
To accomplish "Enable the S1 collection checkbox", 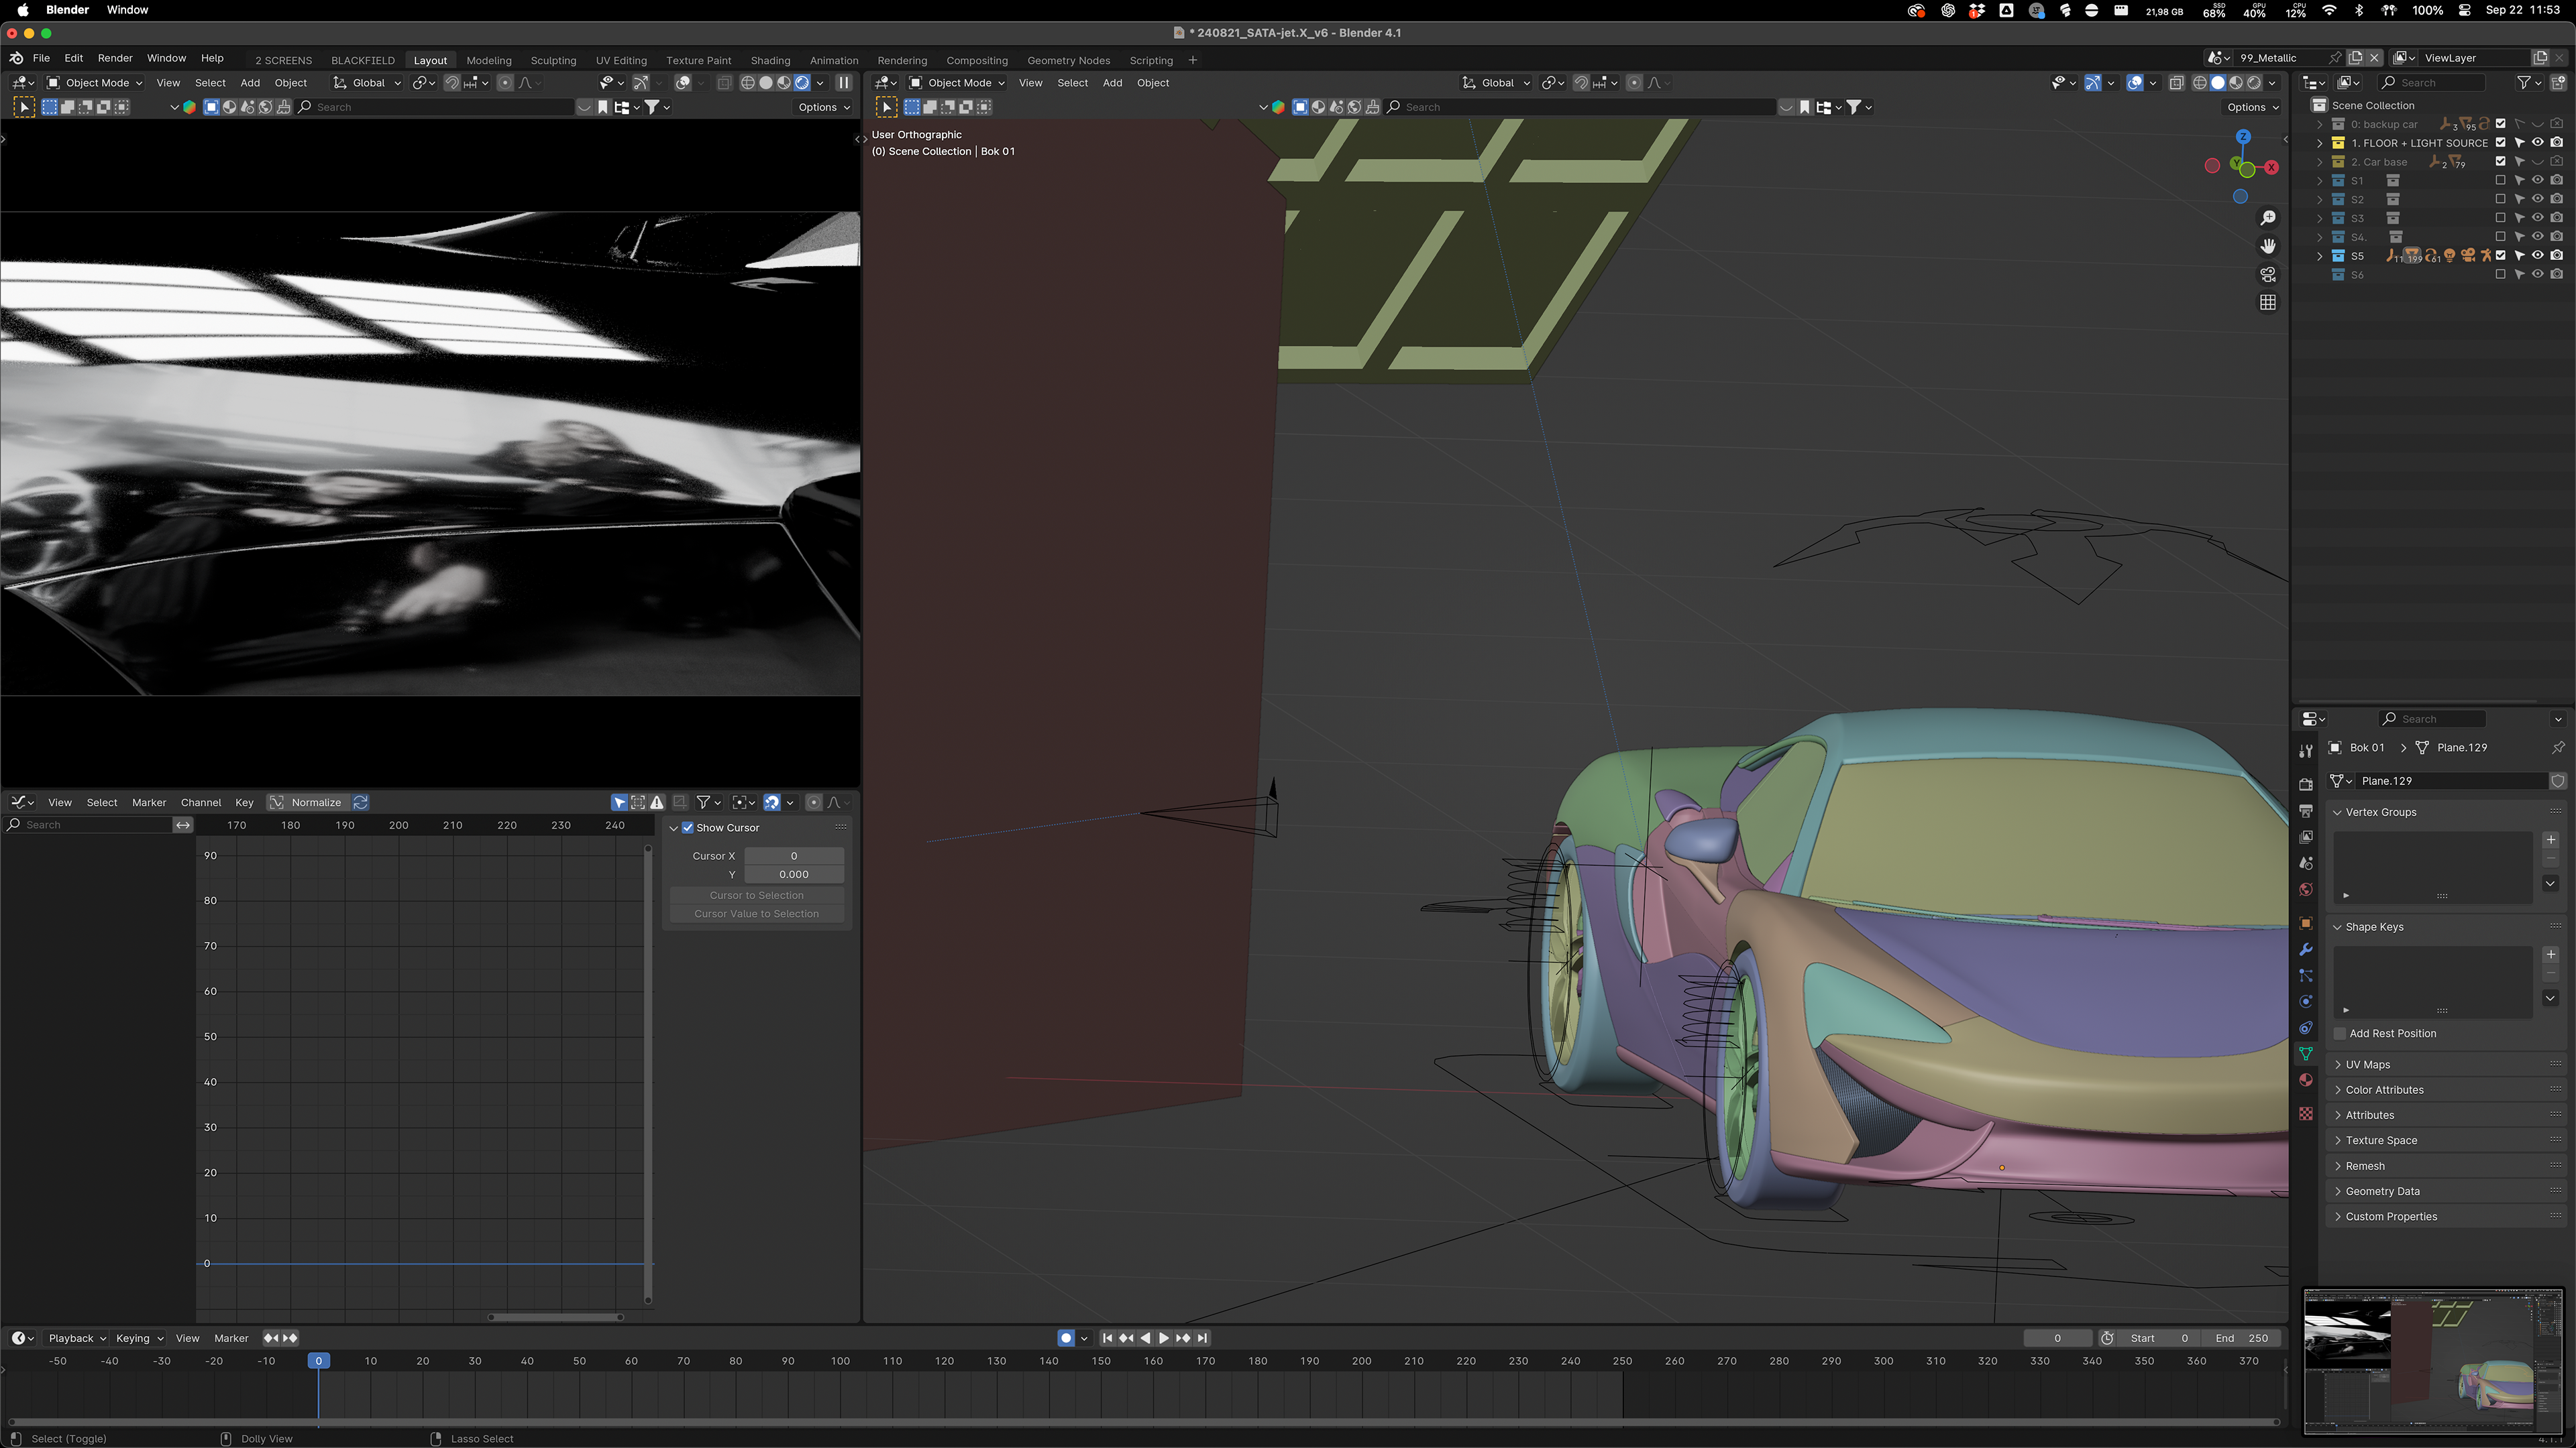I will [x=2500, y=181].
